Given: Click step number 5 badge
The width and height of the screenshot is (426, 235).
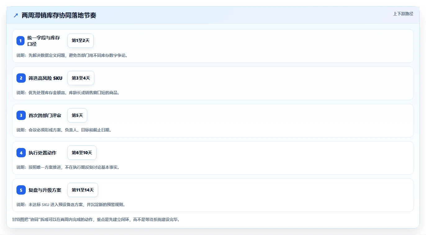Looking at the screenshot, I should pos(21,190).
